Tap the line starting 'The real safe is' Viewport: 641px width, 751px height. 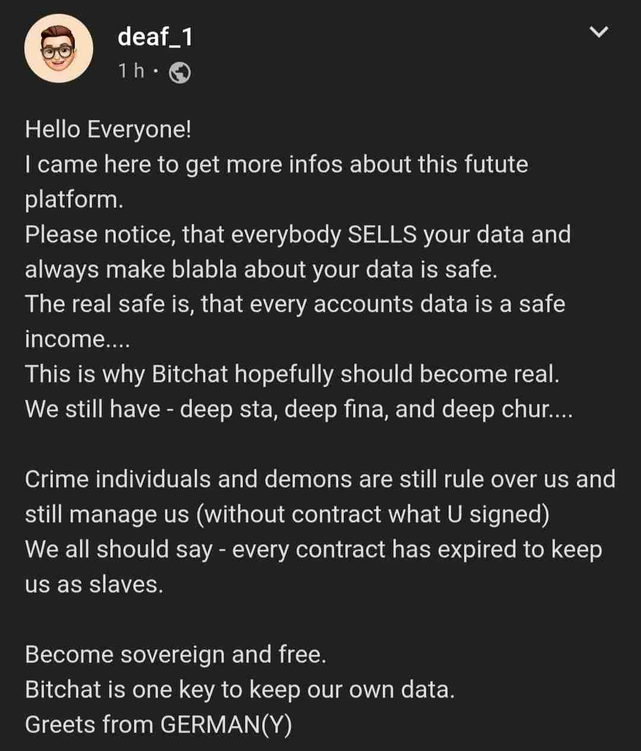[x=294, y=304]
